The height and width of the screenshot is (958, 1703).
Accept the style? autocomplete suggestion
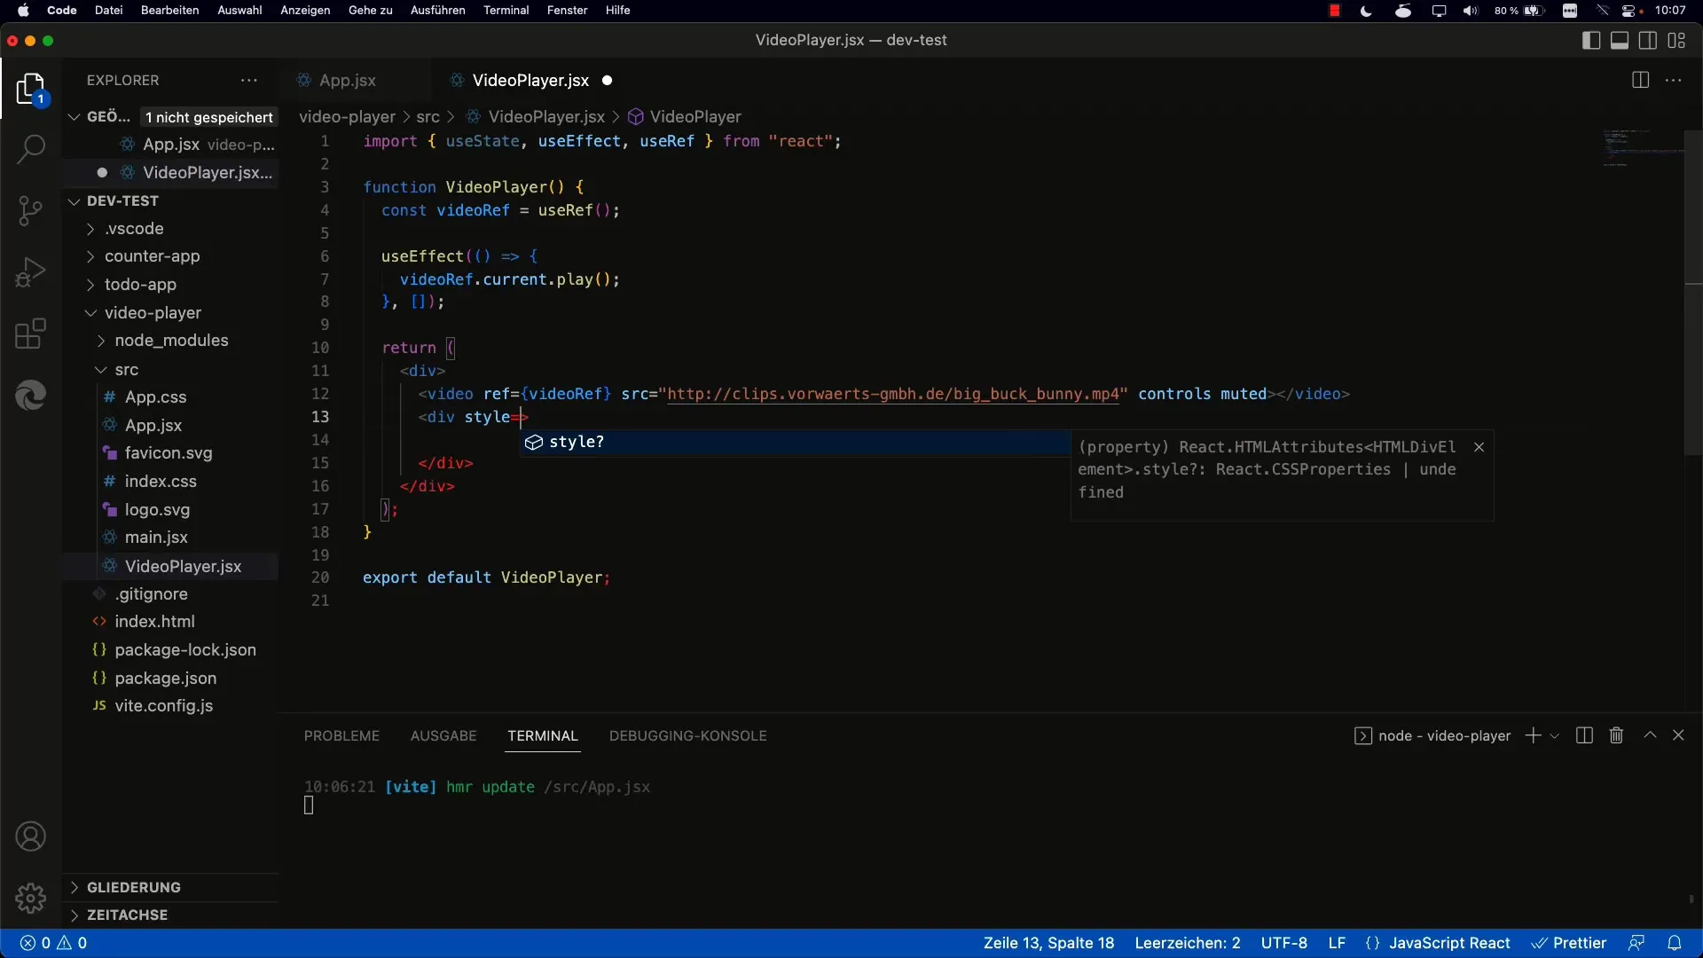coord(795,442)
